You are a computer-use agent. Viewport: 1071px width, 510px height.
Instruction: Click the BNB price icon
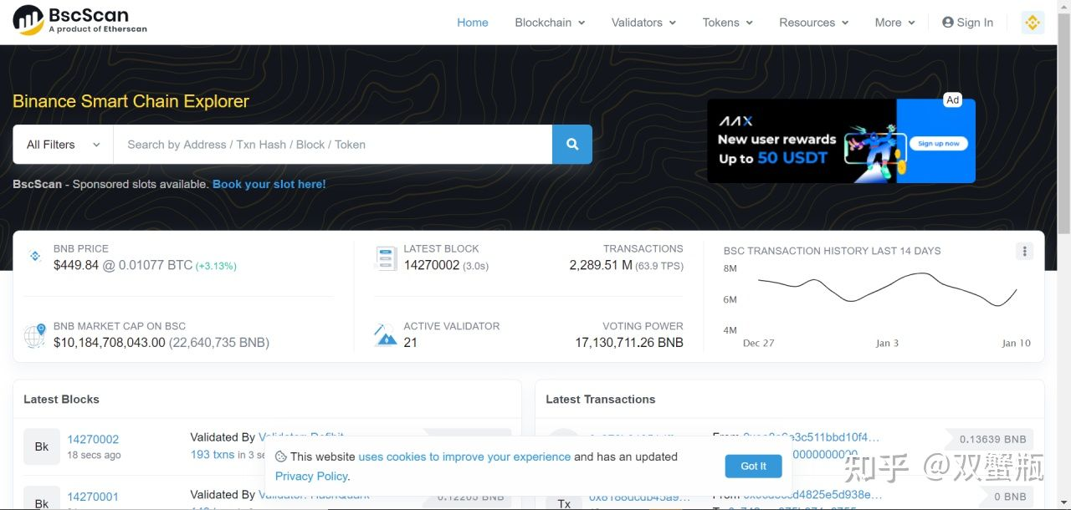35,256
